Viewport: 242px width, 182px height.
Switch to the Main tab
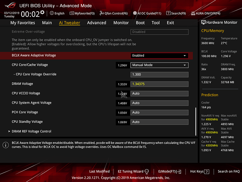tap(47, 23)
